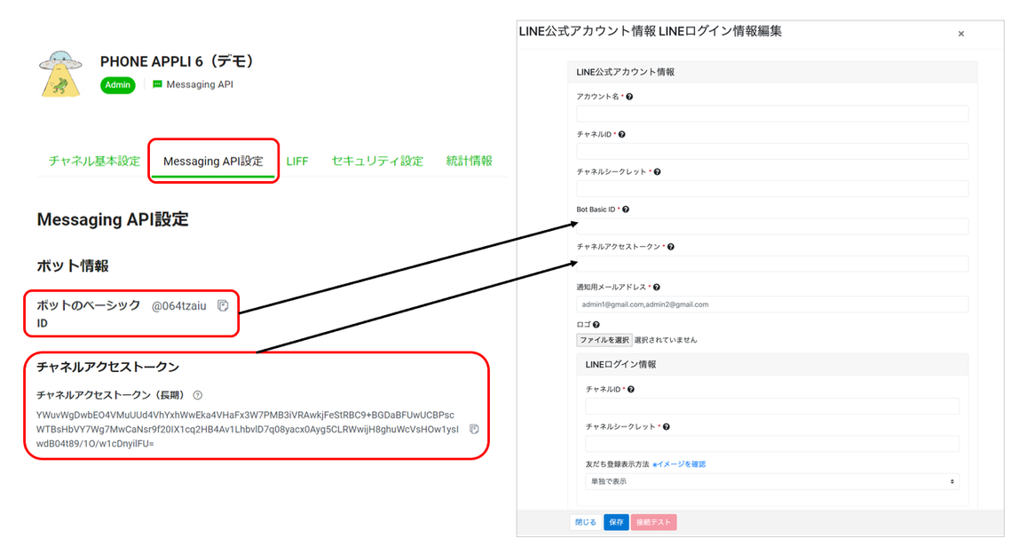Show help for ロゴ field
The image size is (1019, 554).
coord(596,324)
